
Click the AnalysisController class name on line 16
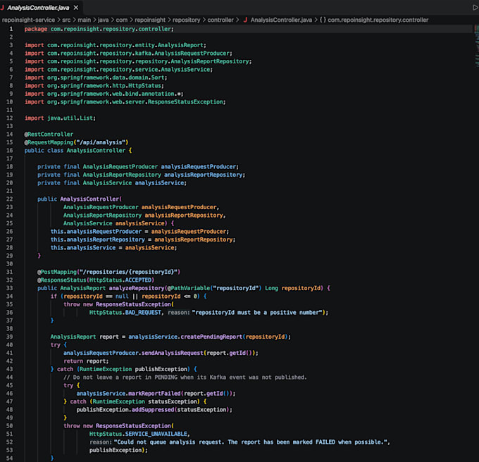pyautogui.click(x=96, y=151)
